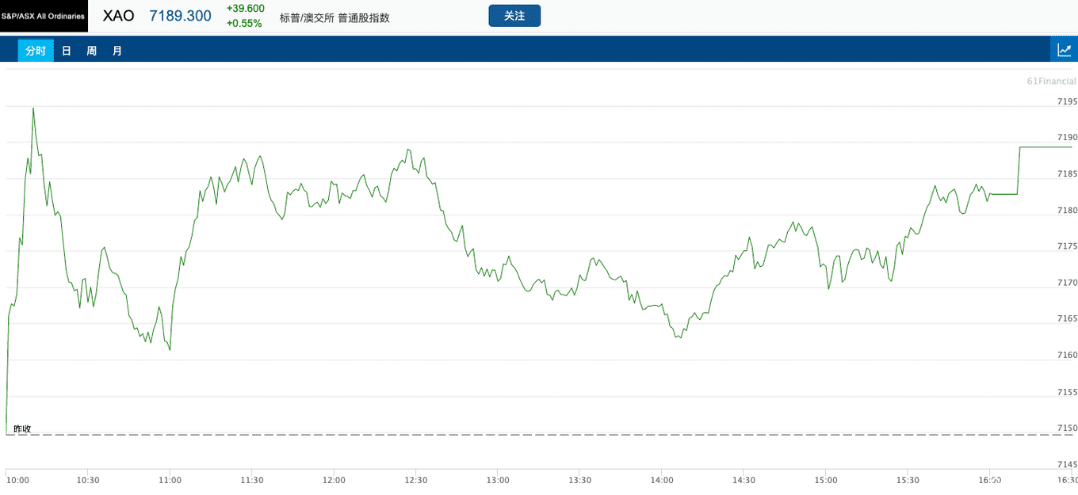Click the +0.55% percent change

tap(244, 24)
